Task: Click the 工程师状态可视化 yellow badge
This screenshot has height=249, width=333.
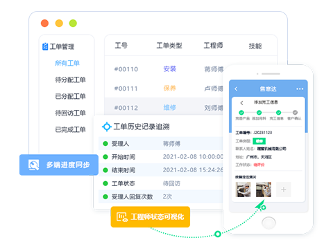Action: 151,217
